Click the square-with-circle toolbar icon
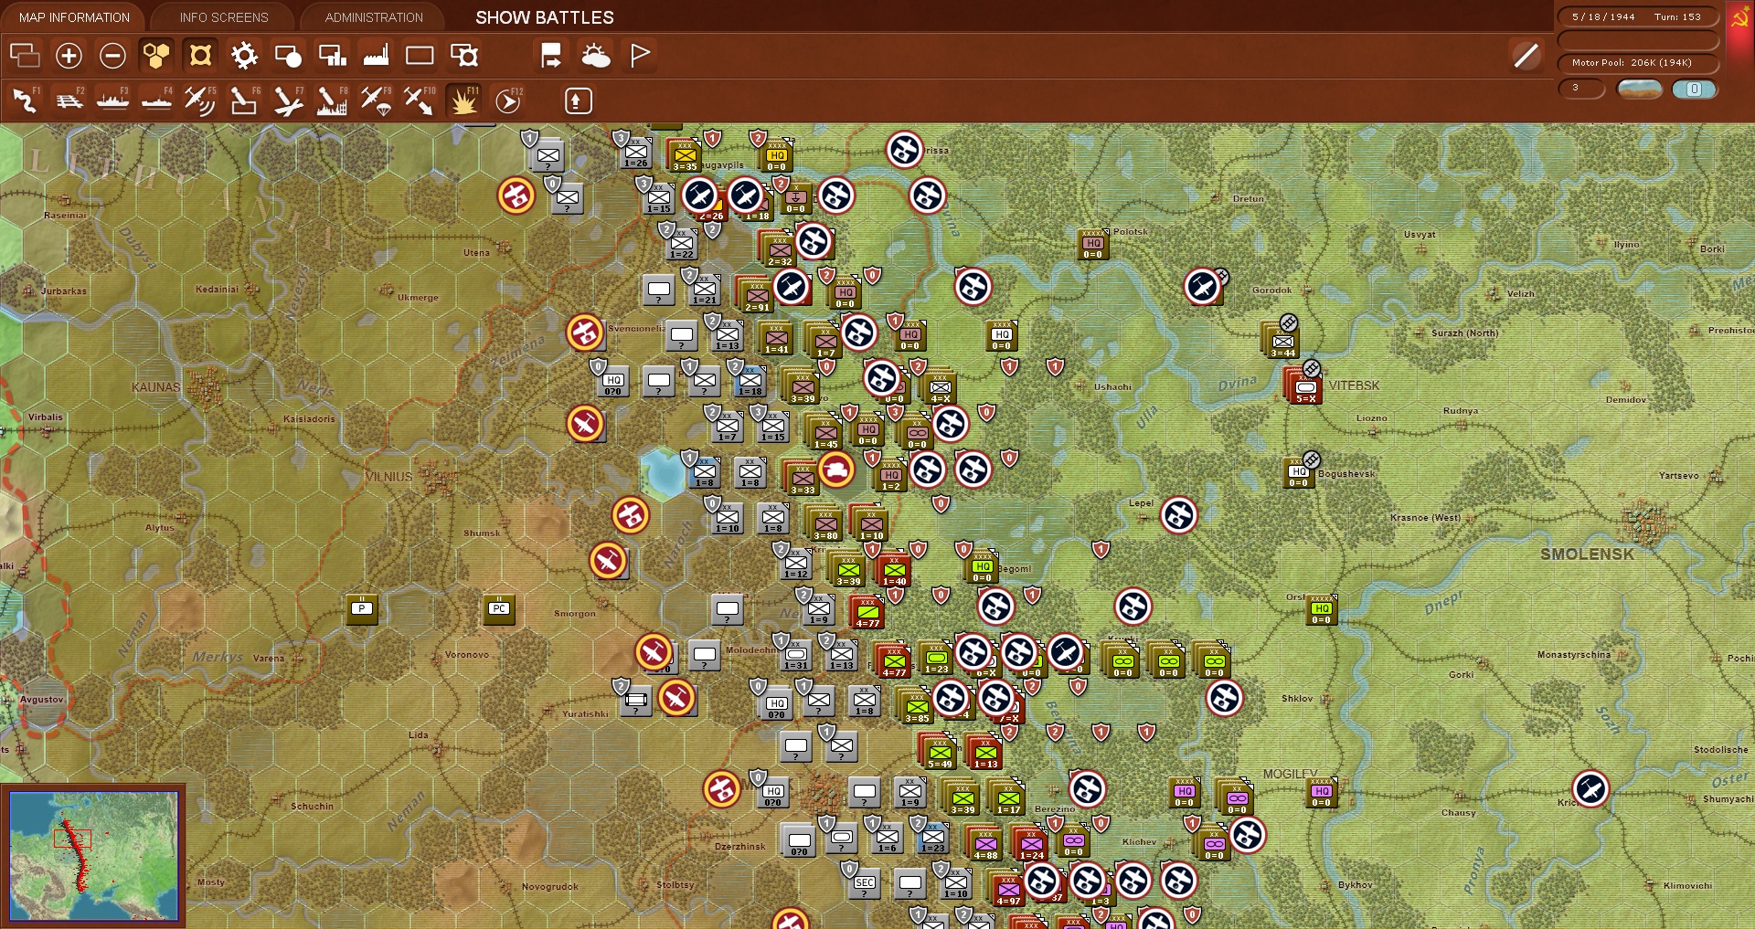Viewport: 1755px width, 929px height. point(288,56)
